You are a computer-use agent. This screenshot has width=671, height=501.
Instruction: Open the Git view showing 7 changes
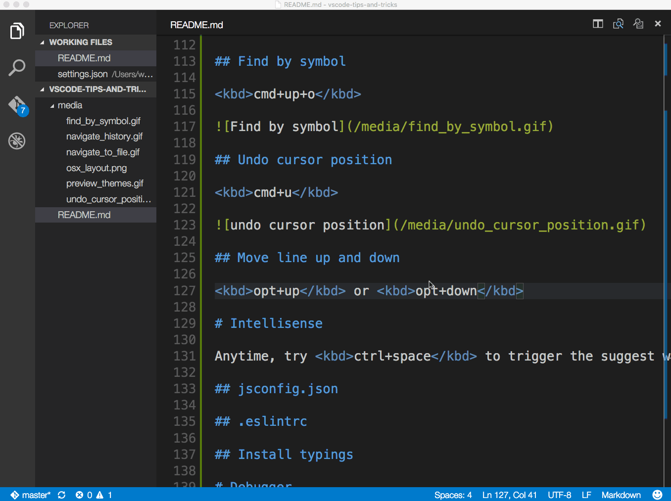(x=17, y=105)
